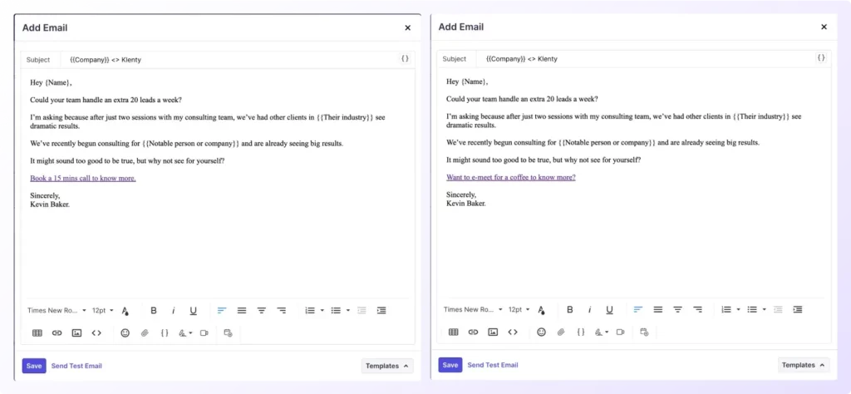Screen dimensions: 851x394
Task: Insert a table in the right Add Email dialog
Action: tap(454, 332)
